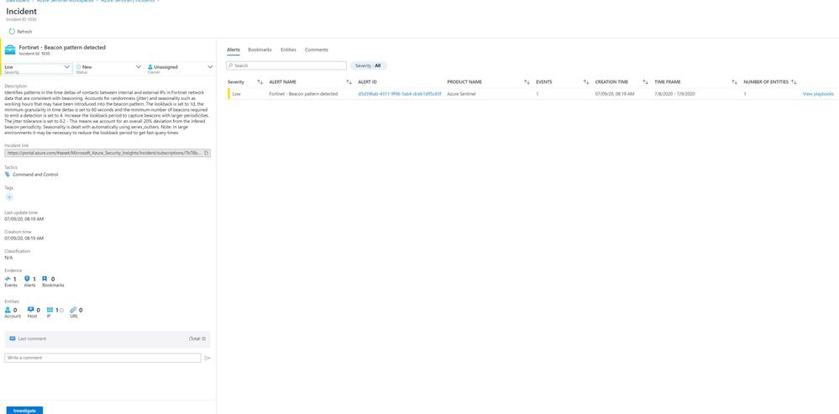Sort by the Product Name column arrows
Screen dimensions: 839x414
pyautogui.click(x=527, y=81)
